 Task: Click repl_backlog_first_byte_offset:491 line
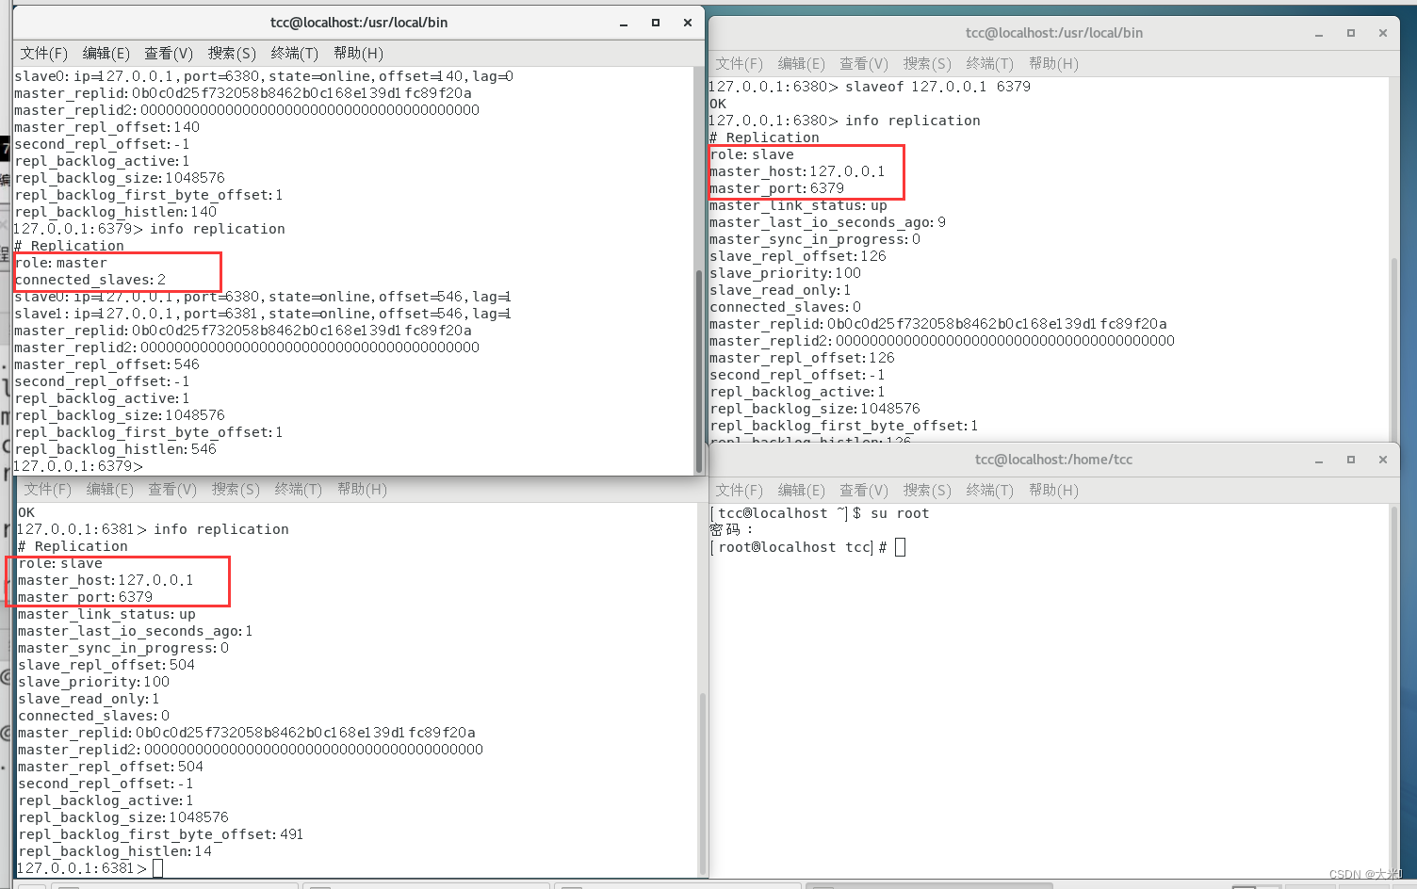160,834
